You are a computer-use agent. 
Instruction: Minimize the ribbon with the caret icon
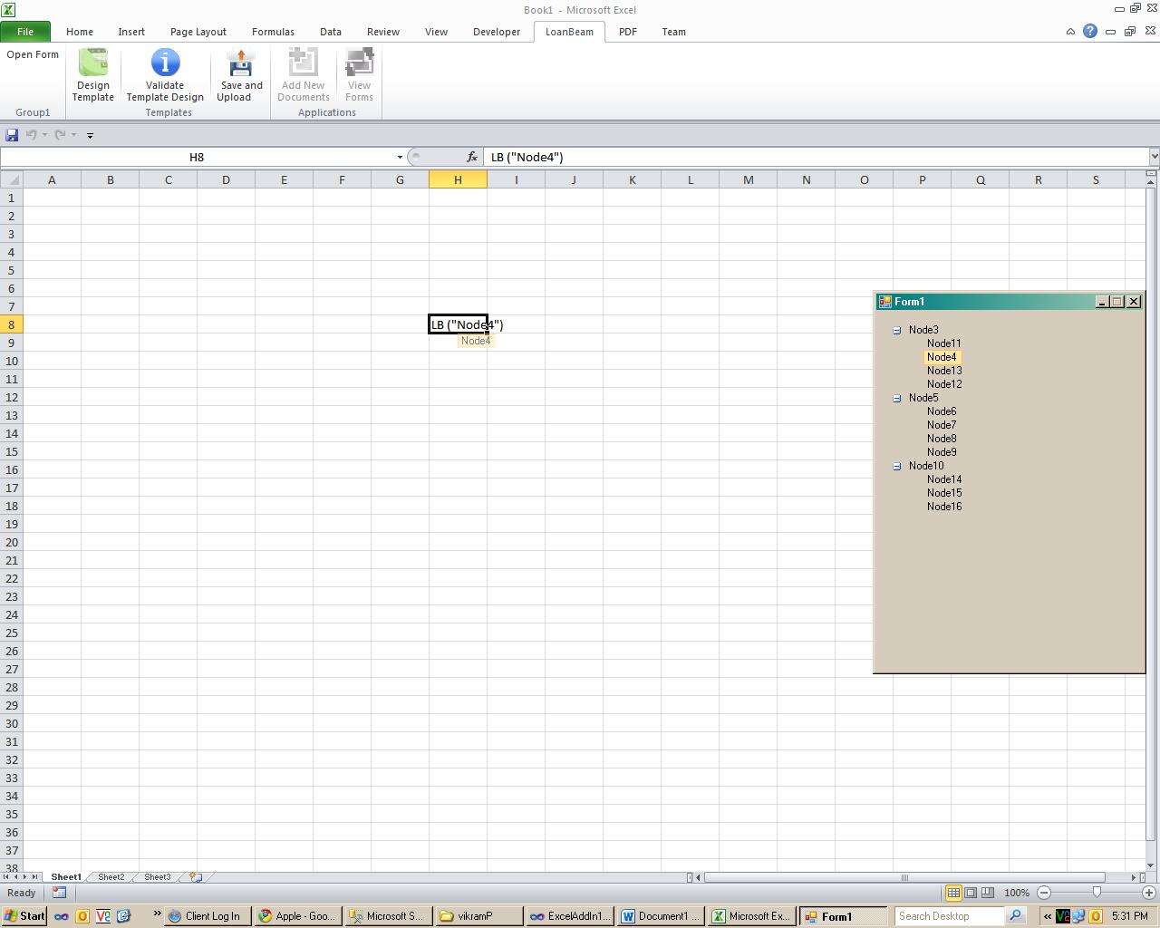pos(1070,32)
